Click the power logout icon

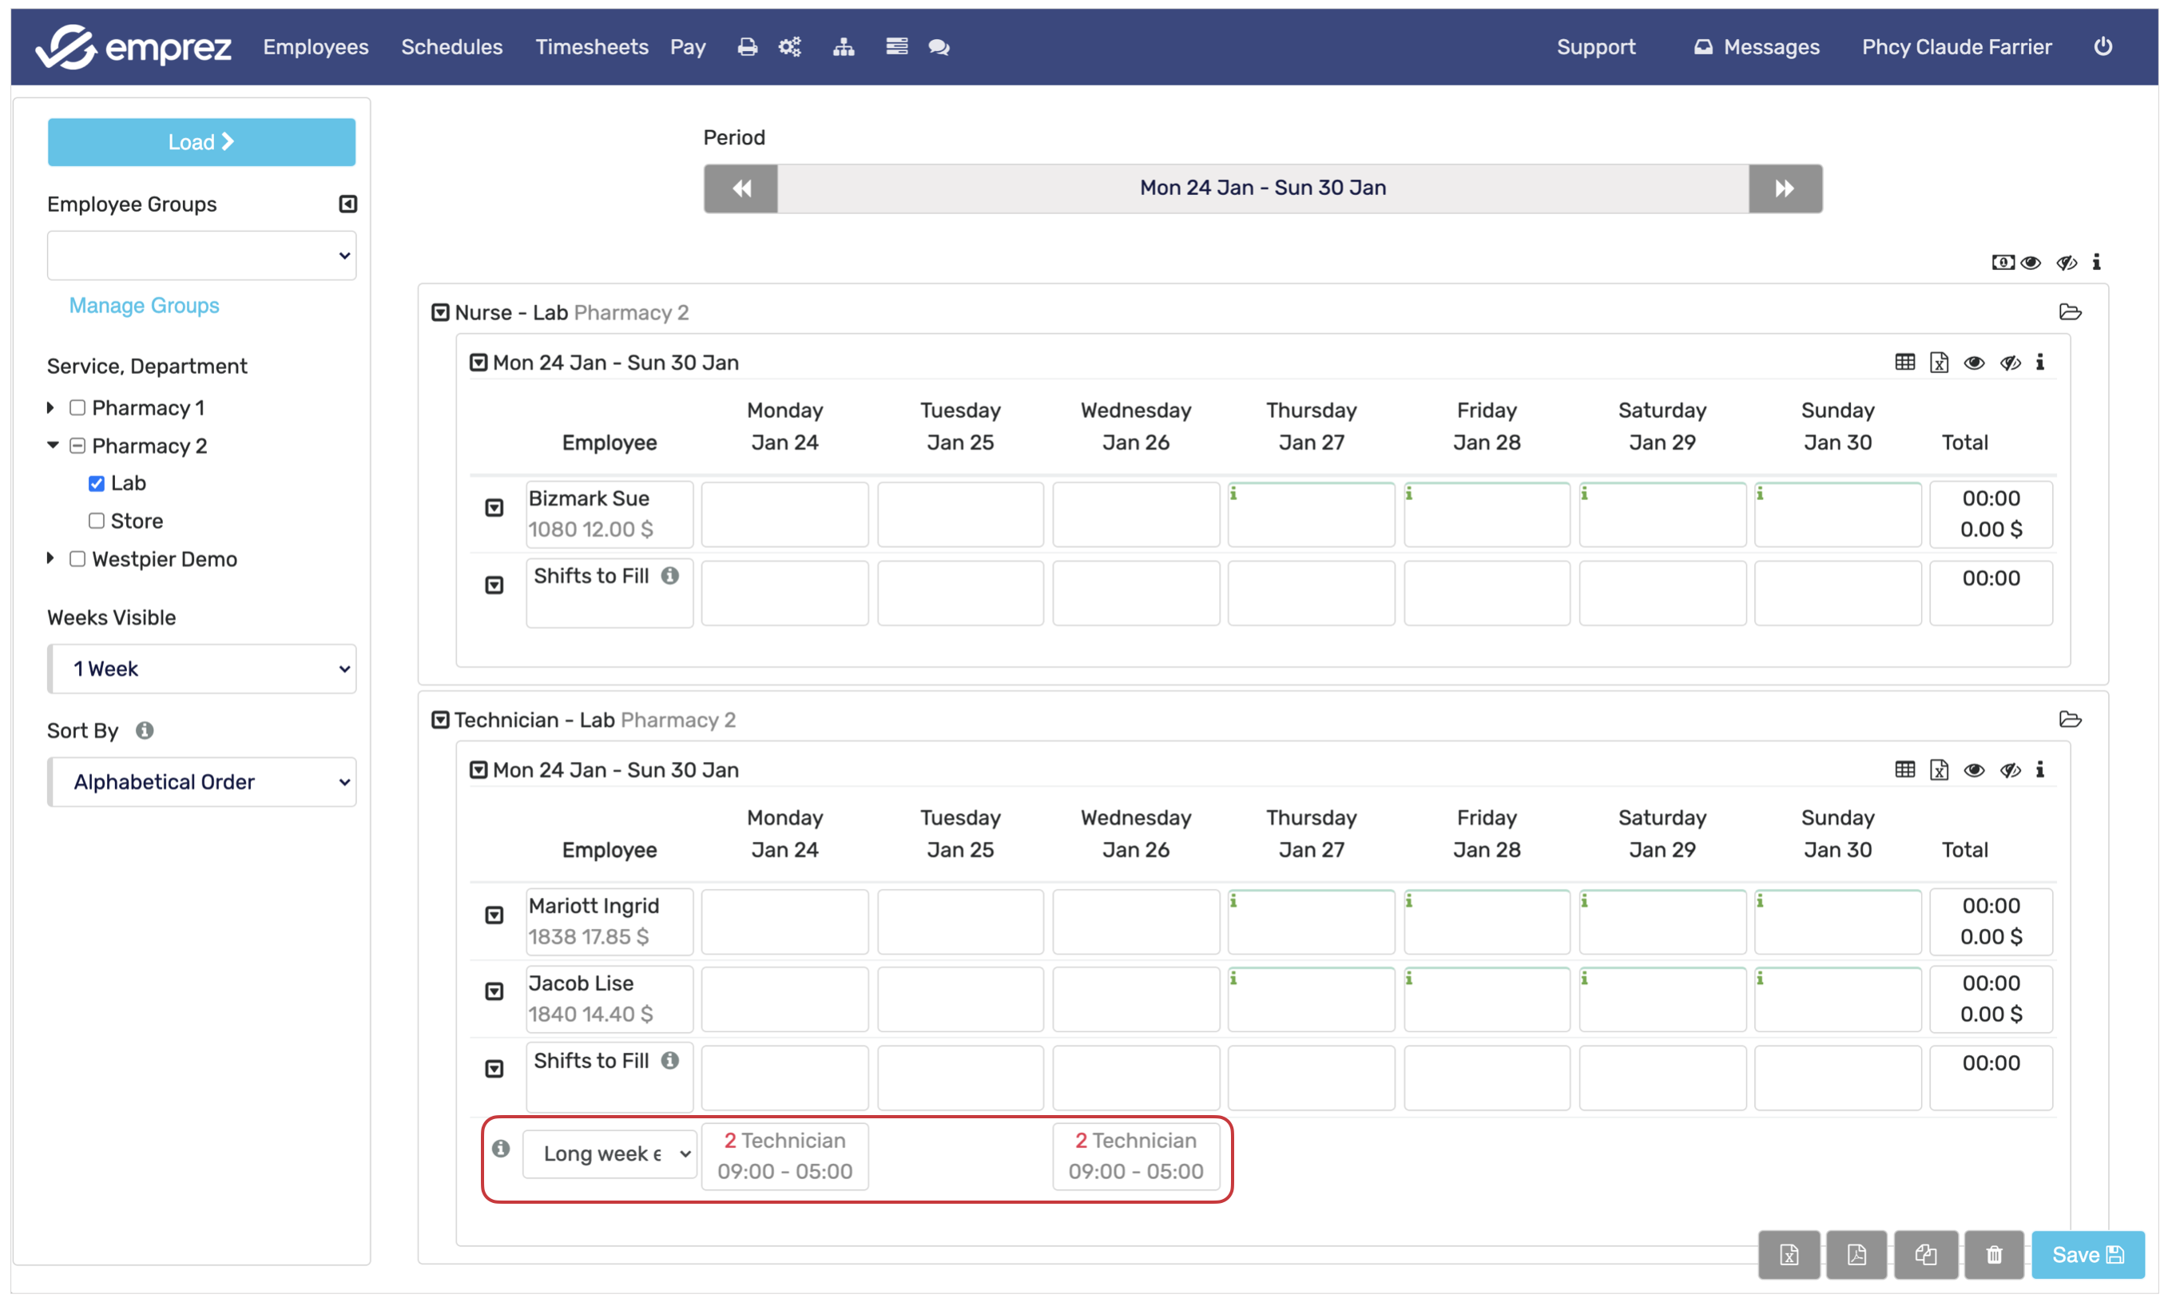[x=2102, y=46]
